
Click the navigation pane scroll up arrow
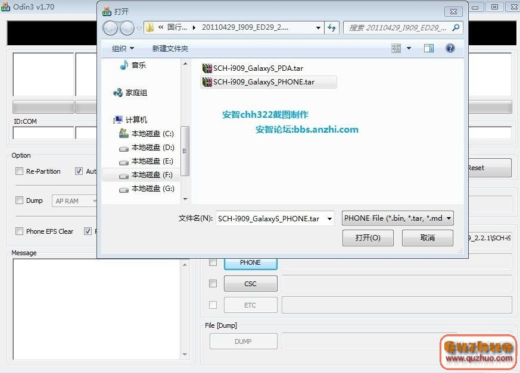point(185,64)
